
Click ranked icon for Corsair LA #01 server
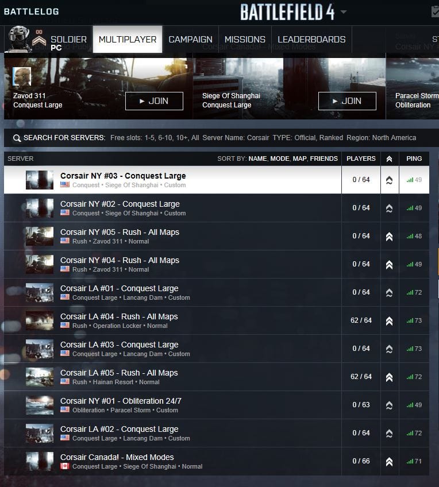coord(389,292)
